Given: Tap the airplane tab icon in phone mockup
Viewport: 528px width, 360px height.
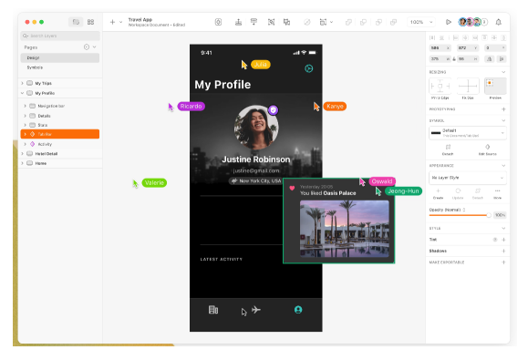Looking at the screenshot, I should (x=256, y=309).
